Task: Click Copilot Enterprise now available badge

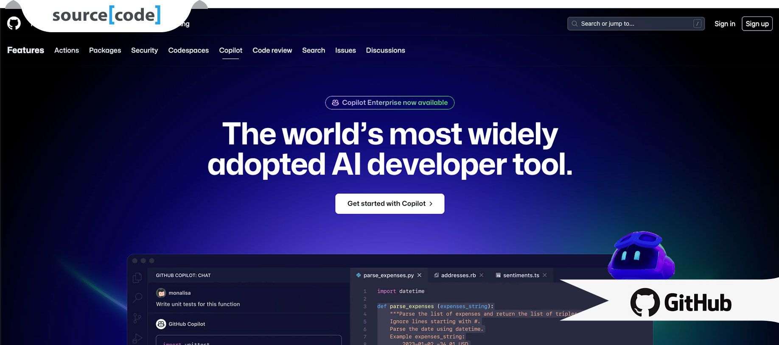Action: point(389,103)
